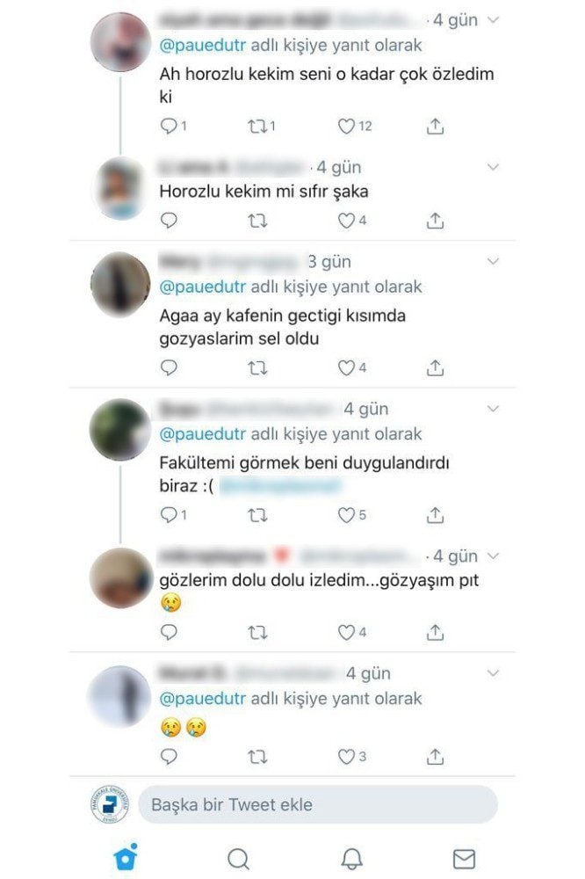Viewport: 585px width, 879px height.
Task: Open @pauedutr link in first reply
Action: click(x=203, y=45)
